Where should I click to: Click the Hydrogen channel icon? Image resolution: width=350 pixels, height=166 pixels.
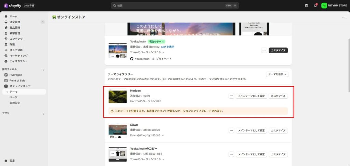(6, 75)
